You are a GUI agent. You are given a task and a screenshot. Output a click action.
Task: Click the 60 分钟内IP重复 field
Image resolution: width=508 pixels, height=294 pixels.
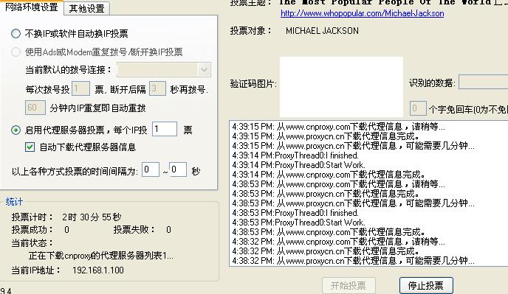[x=35, y=108]
